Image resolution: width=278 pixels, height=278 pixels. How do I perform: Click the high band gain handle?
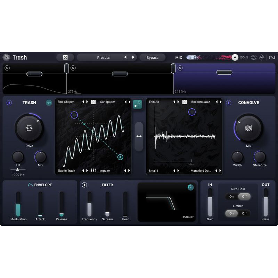pos(224,72)
